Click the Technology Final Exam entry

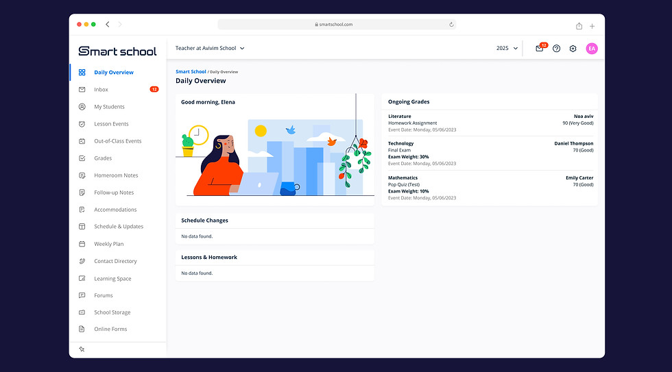pos(491,153)
